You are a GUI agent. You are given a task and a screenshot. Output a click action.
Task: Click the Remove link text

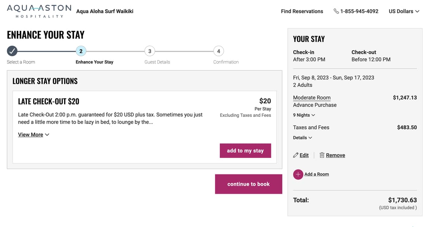(x=335, y=155)
